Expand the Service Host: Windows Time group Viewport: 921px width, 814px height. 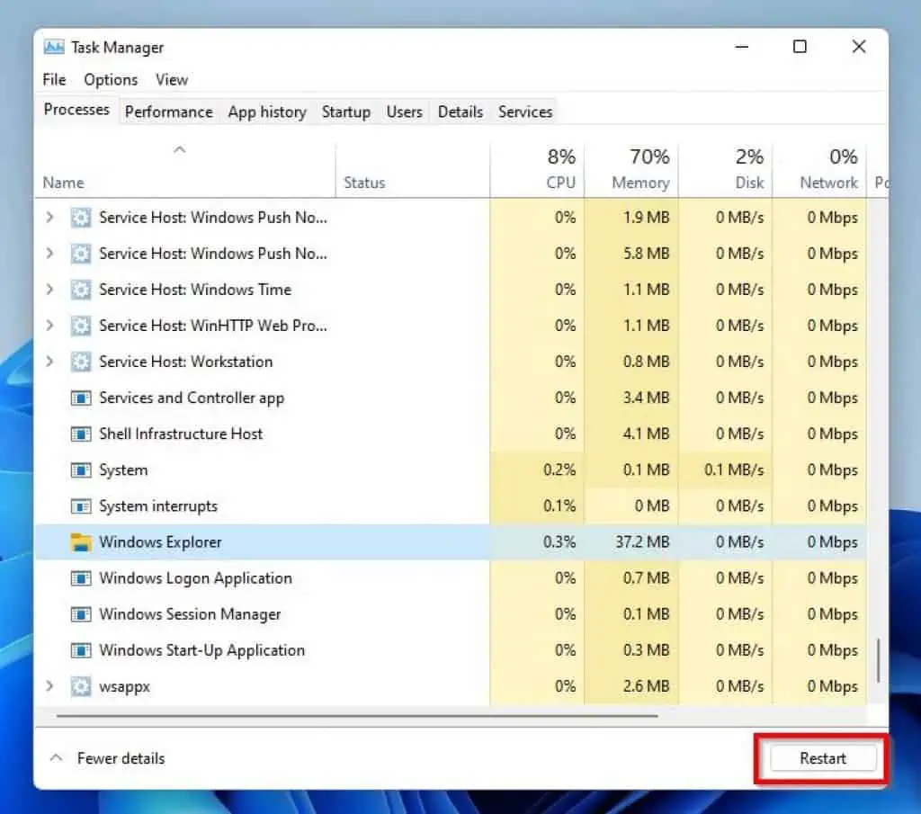click(50, 290)
